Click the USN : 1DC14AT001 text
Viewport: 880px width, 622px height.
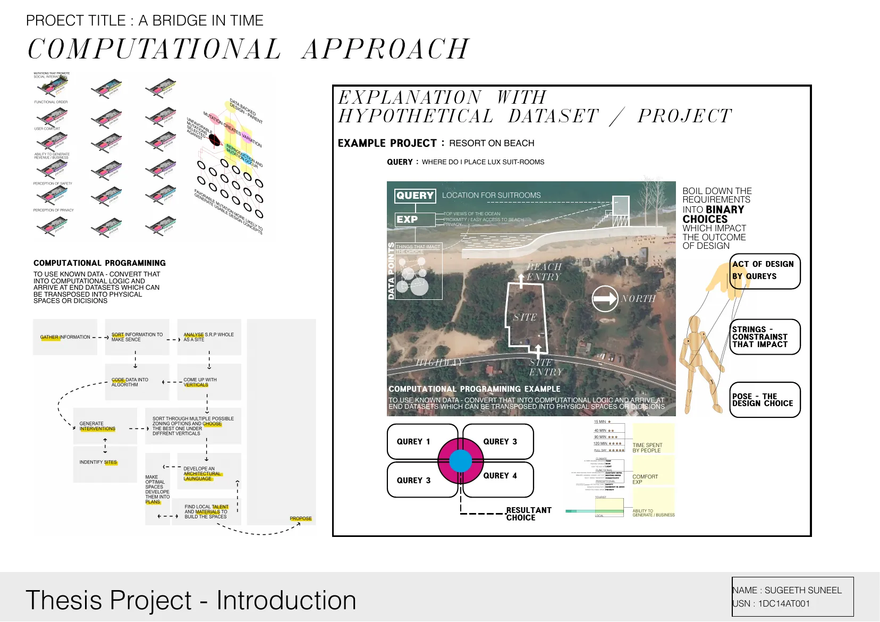[x=771, y=603]
